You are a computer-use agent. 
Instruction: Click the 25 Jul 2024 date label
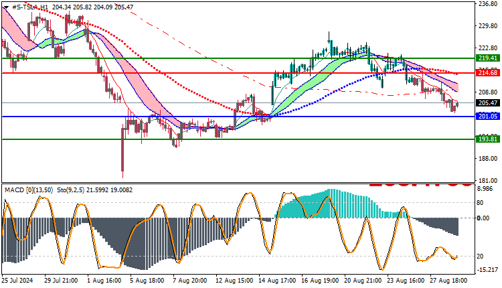pos(17,281)
